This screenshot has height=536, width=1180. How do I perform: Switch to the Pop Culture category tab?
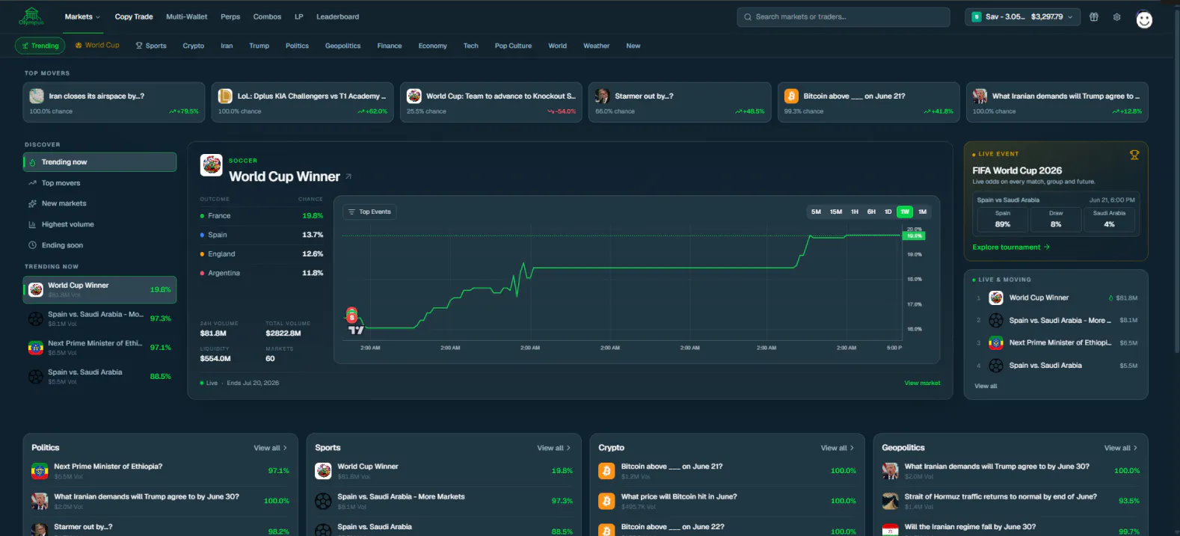coord(514,46)
